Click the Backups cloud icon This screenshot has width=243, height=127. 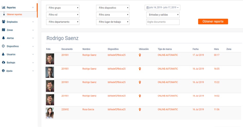click(x=4, y=62)
